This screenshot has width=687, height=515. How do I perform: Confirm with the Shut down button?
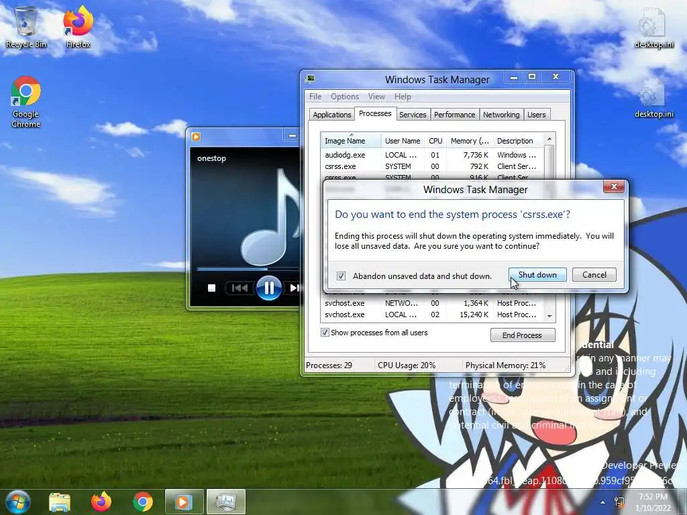click(x=537, y=274)
